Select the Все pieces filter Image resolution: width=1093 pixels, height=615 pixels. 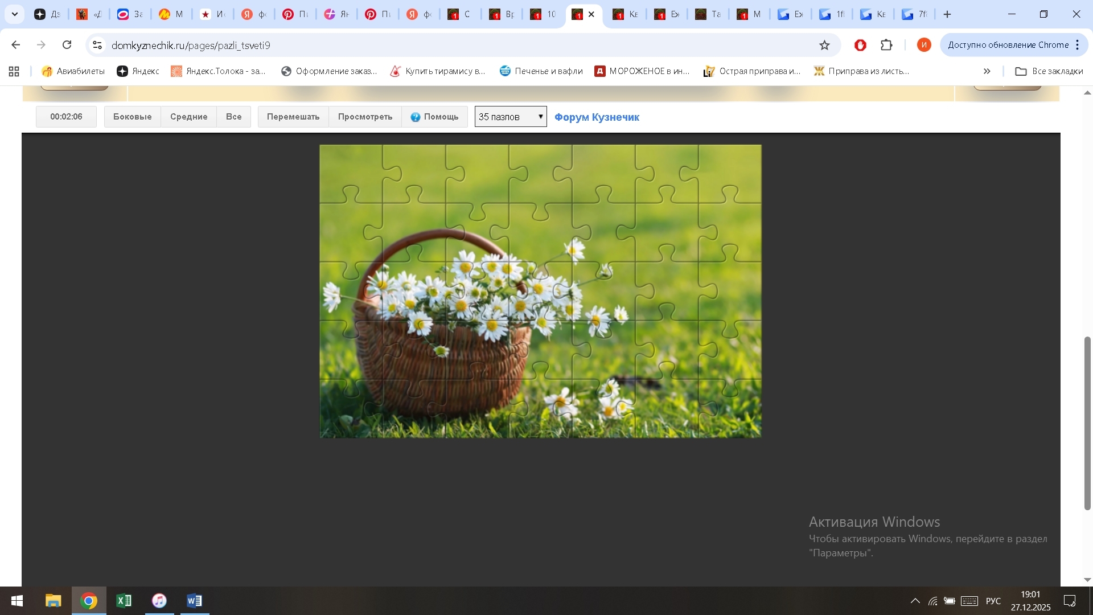[233, 117]
